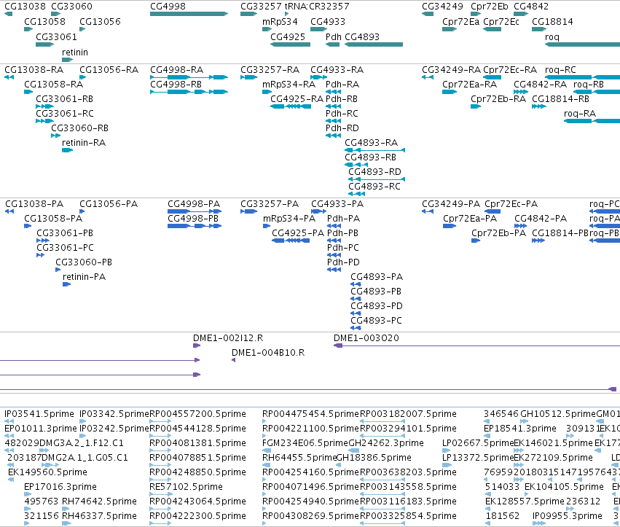
Task: Select the CG4998-RB transcript glyph
Action: coord(189,92)
